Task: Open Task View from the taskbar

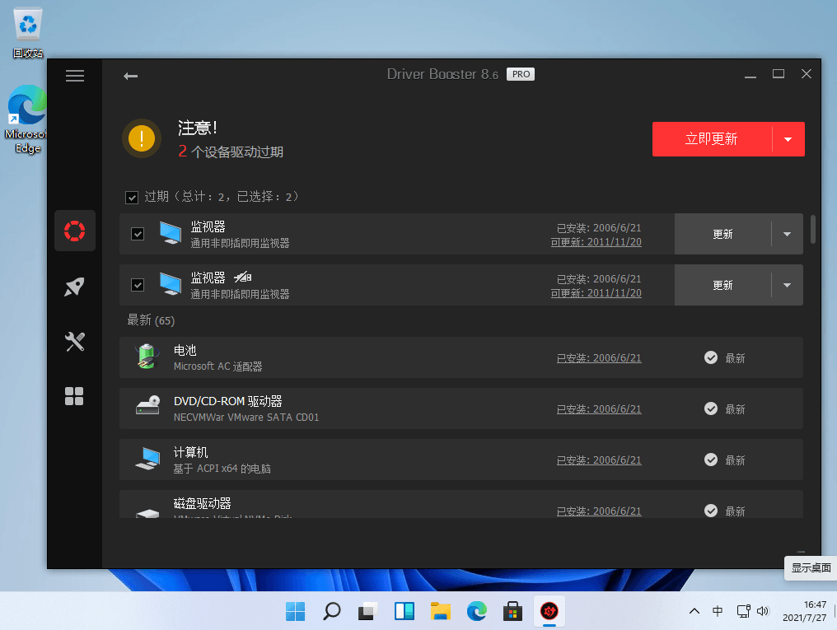Action: pos(367,611)
